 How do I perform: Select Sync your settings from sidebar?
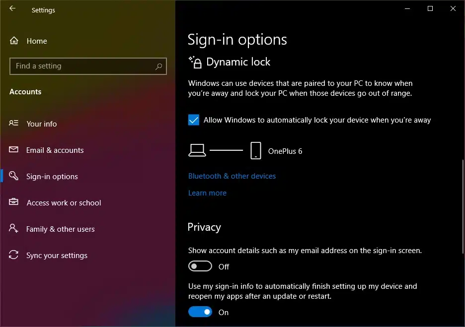tap(56, 255)
